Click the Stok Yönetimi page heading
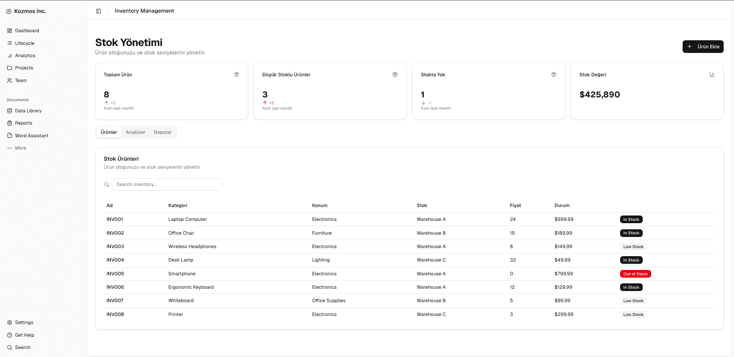This screenshot has height=357, width=734. click(x=129, y=43)
